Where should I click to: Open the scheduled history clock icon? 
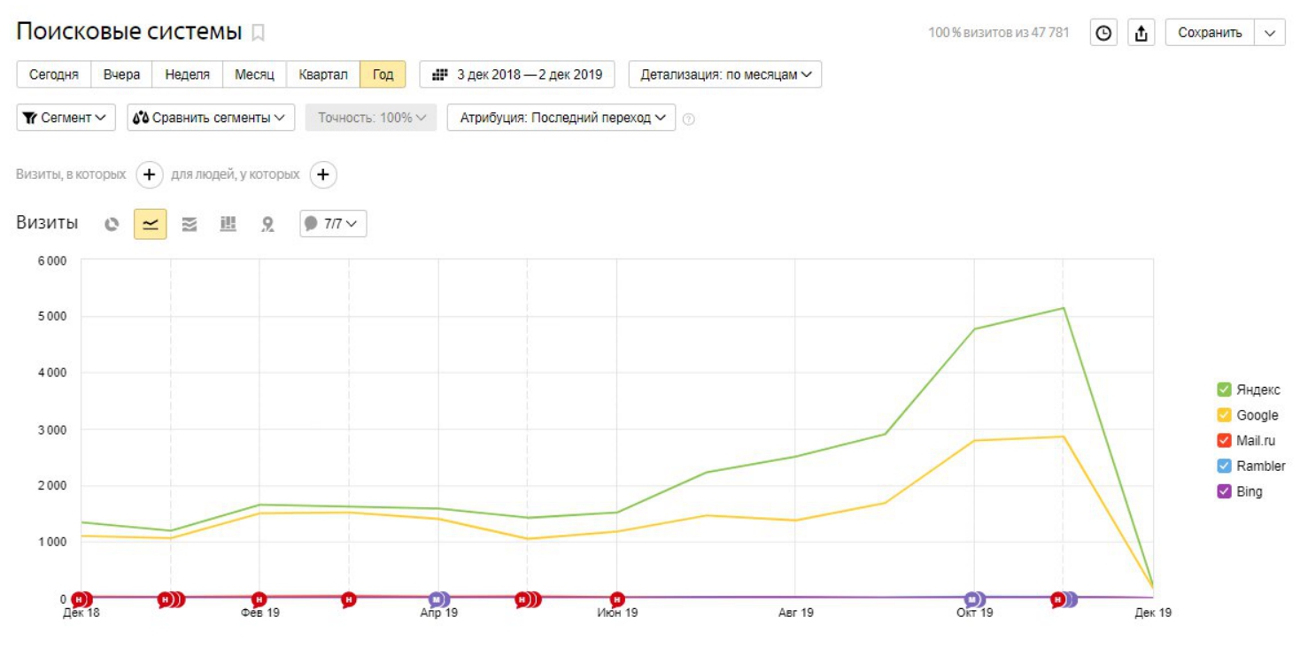(x=1103, y=33)
